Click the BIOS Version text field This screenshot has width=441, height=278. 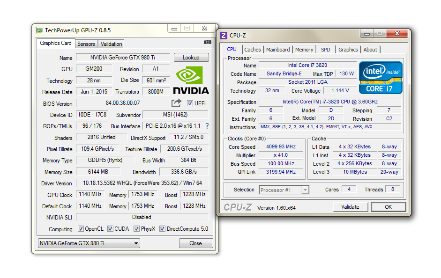coord(123,103)
